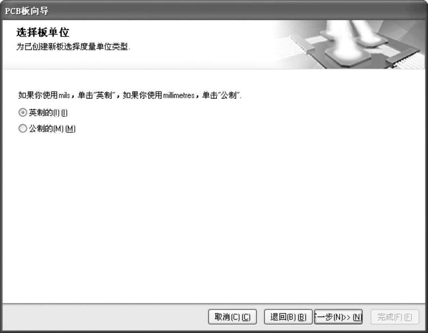Click the greyed-out 完成(F) button
Image resolution: width=428 pixels, height=333 pixels.
(x=395, y=317)
